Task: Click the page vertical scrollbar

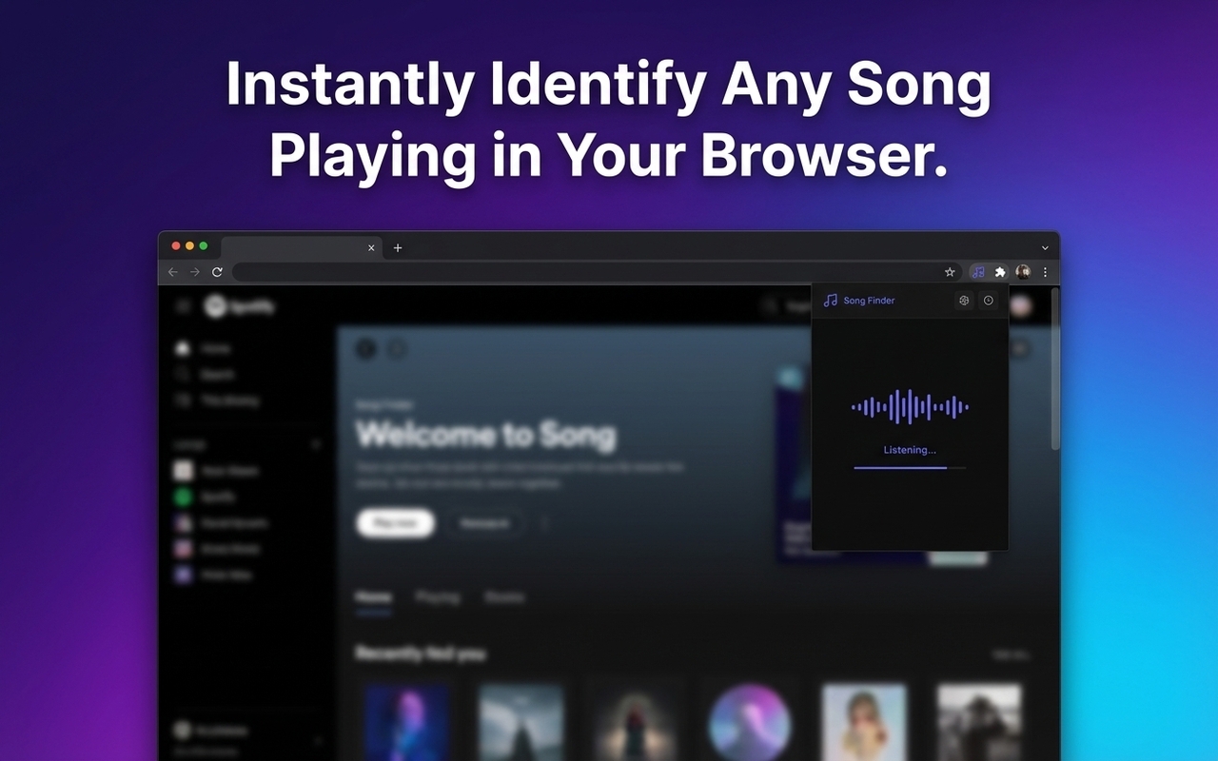Action: pyautogui.click(x=1054, y=369)
